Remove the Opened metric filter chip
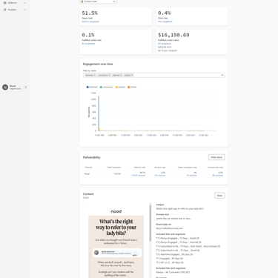 [121, 75]
